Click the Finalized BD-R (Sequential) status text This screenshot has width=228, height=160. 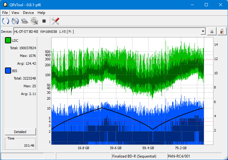pyautogui.click(x=134, y=156)
